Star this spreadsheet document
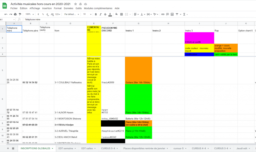The image size is (256, 152). (x=75, y=4)
